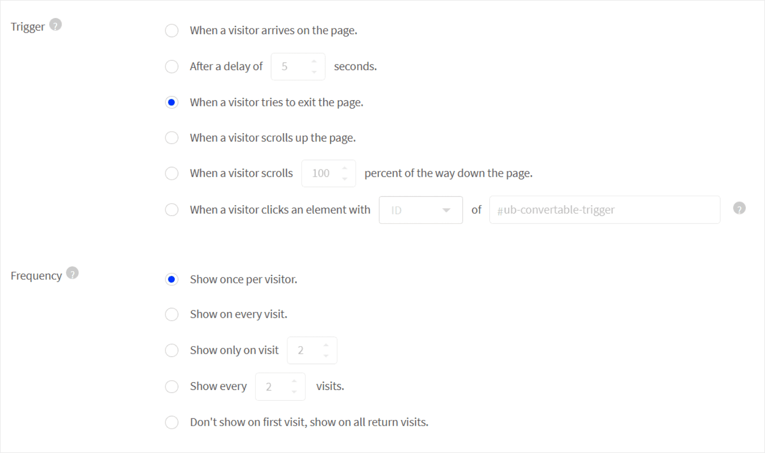765x453 pixels.
Task: Choose show on every visit
Action: pyautogui.click(x=172, y=314)
